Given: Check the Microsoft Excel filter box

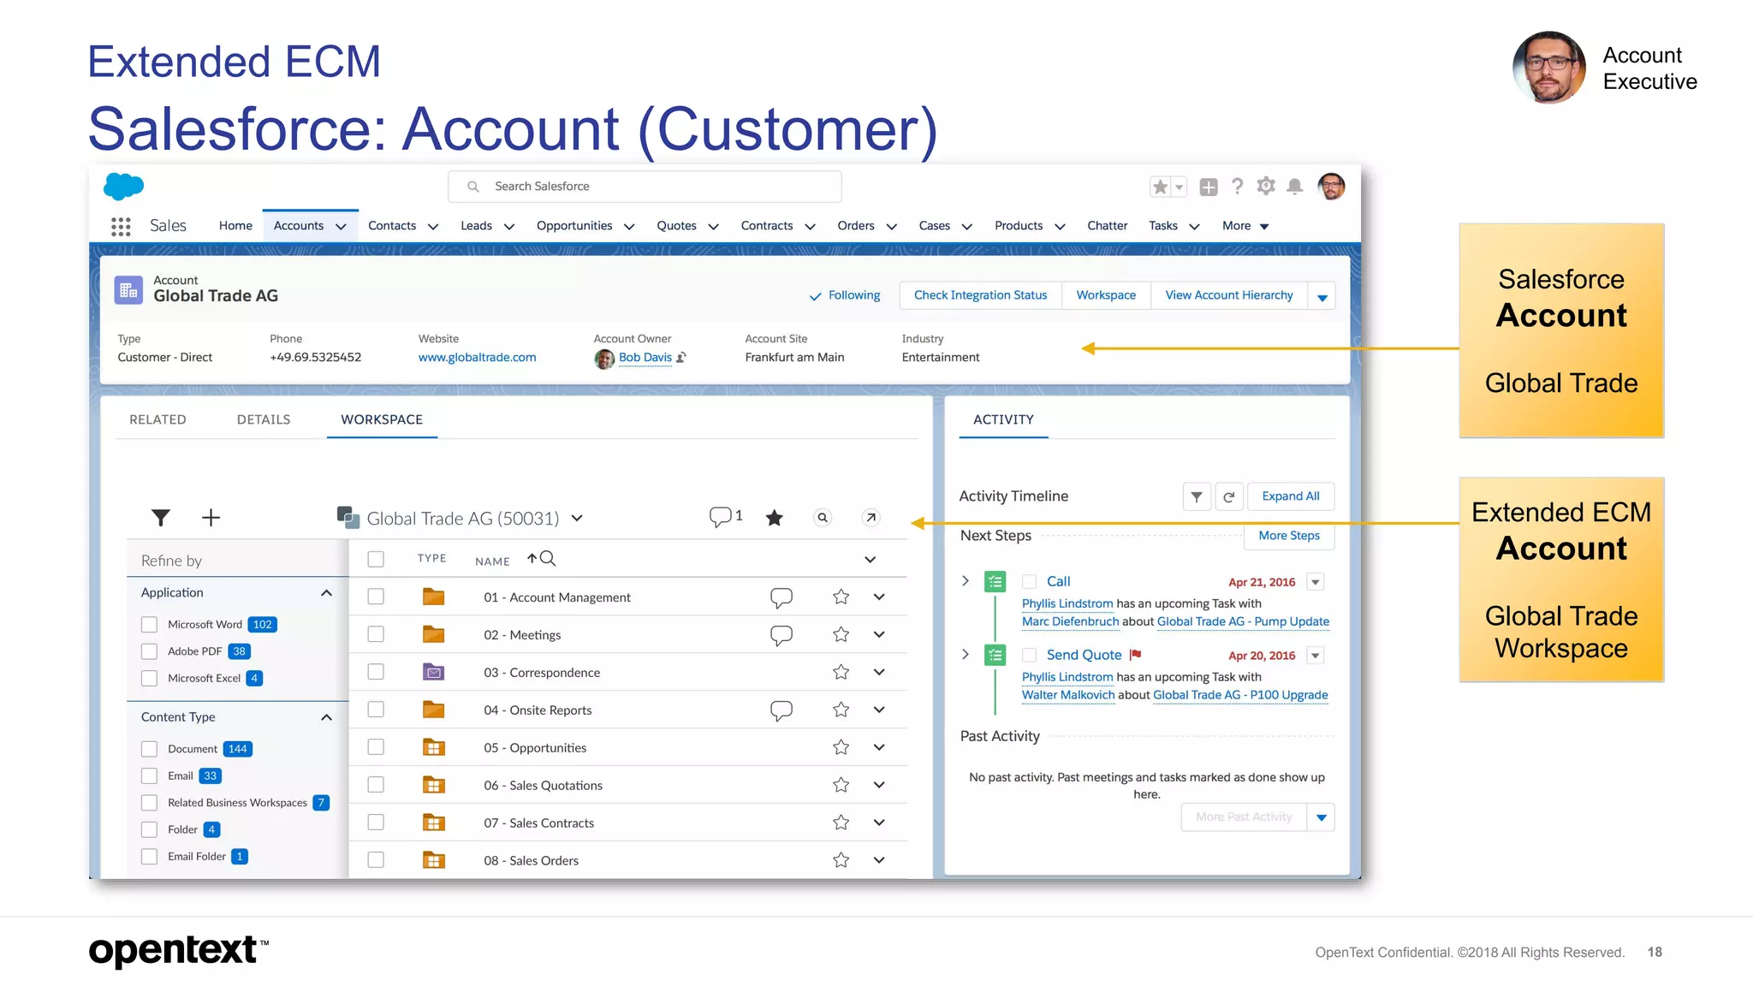Looking at the screenshot, I should click(x=149, y=678).
